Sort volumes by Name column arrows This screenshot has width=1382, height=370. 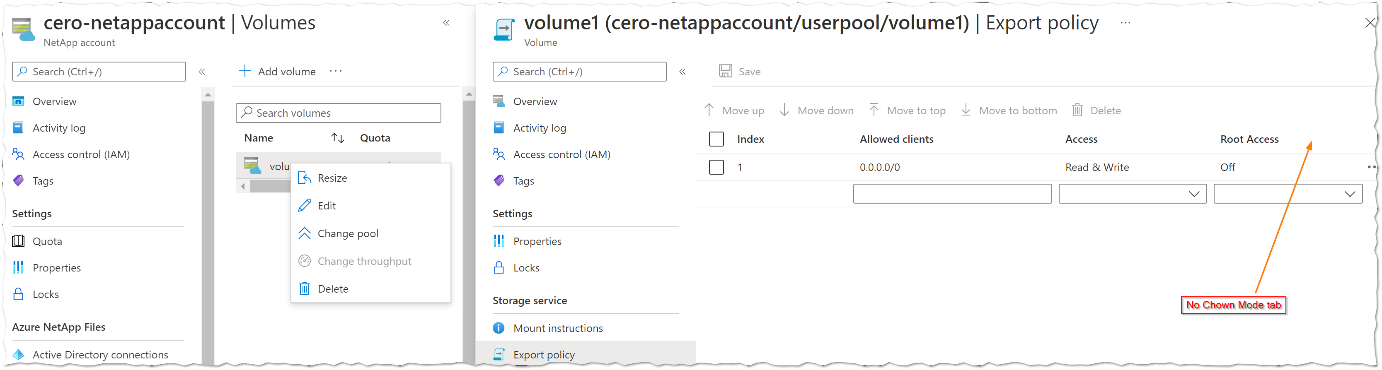coord(337,138)
